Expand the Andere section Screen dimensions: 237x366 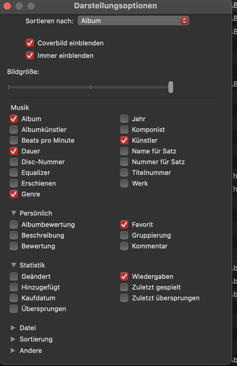(13, 350)
